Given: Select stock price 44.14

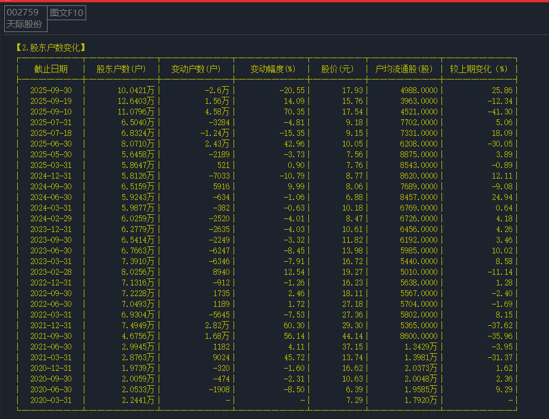Looking at the screenshot, I should 352,336.
